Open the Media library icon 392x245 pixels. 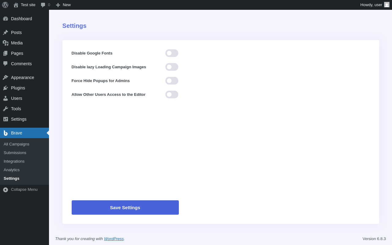click(6, 43)
